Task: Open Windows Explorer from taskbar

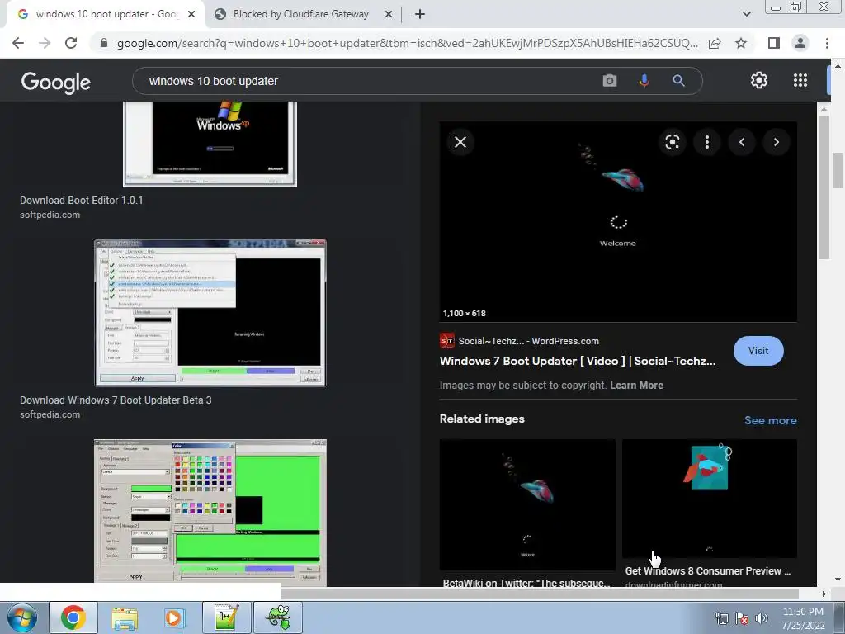Action: pos(125,617)
